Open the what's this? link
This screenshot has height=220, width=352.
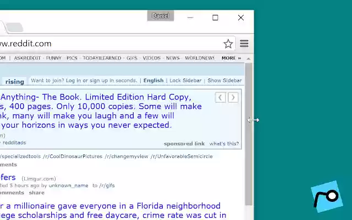tap(224, 144)
